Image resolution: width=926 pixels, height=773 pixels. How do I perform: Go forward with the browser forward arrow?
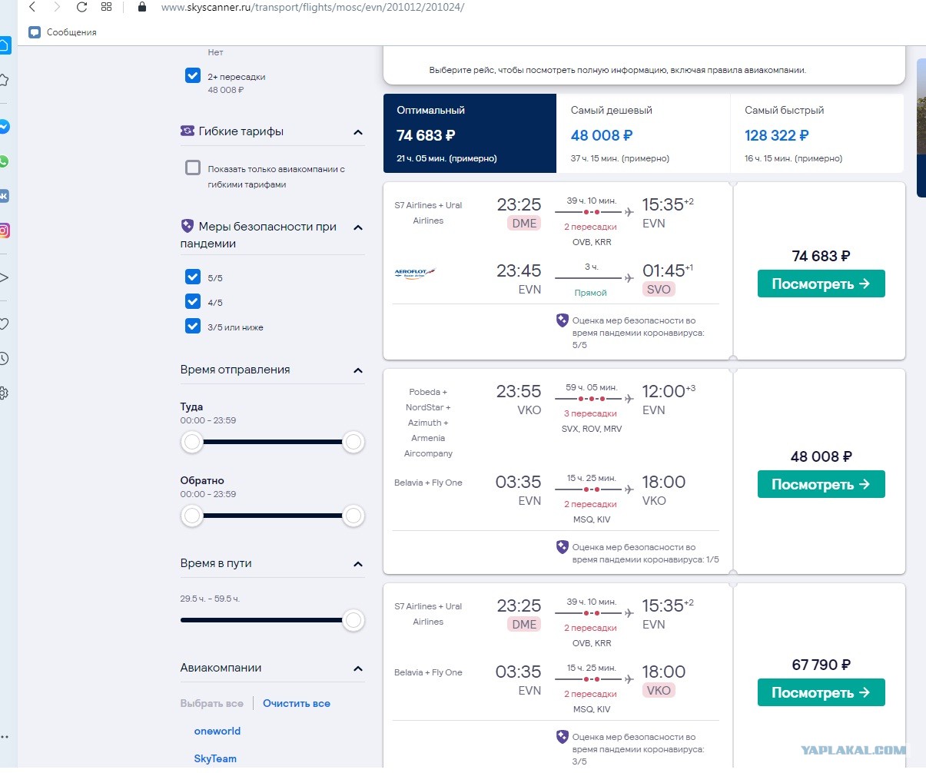[57, 7]
